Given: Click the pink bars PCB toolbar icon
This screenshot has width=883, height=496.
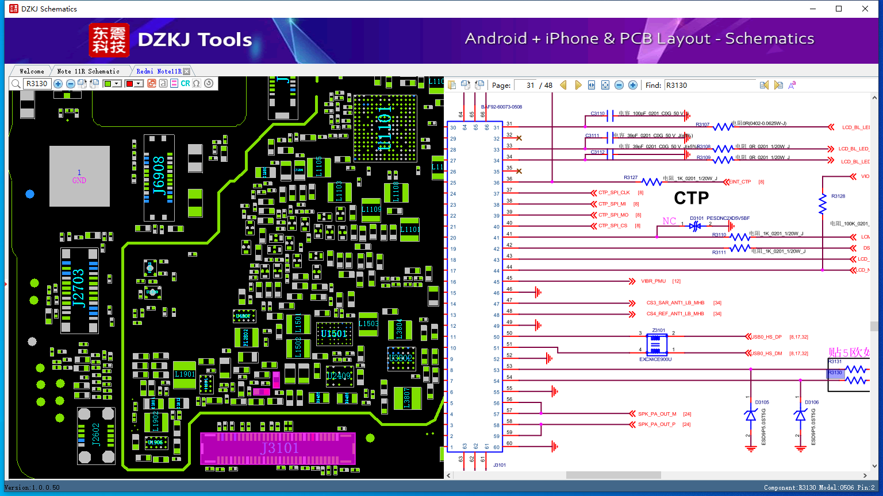Looking at the screenshot, I should 174,84.
